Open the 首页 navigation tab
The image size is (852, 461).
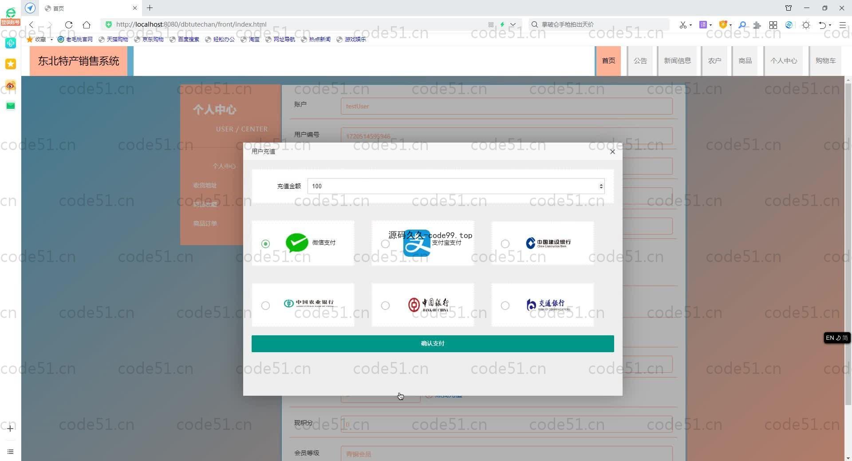pos(608,61)
